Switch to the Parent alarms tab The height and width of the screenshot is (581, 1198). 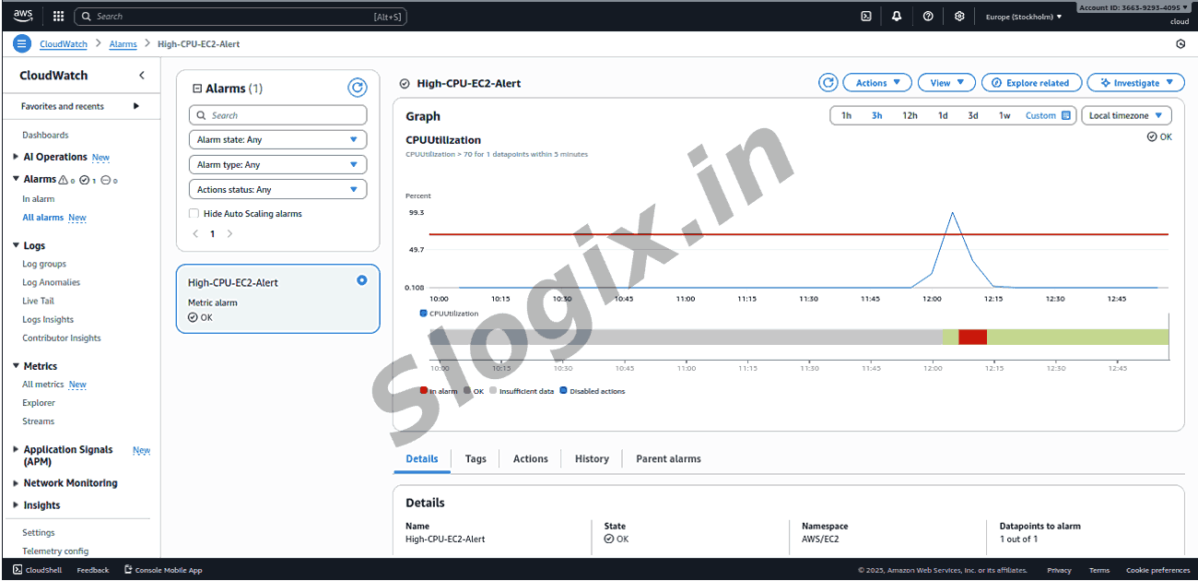point(668,459)
